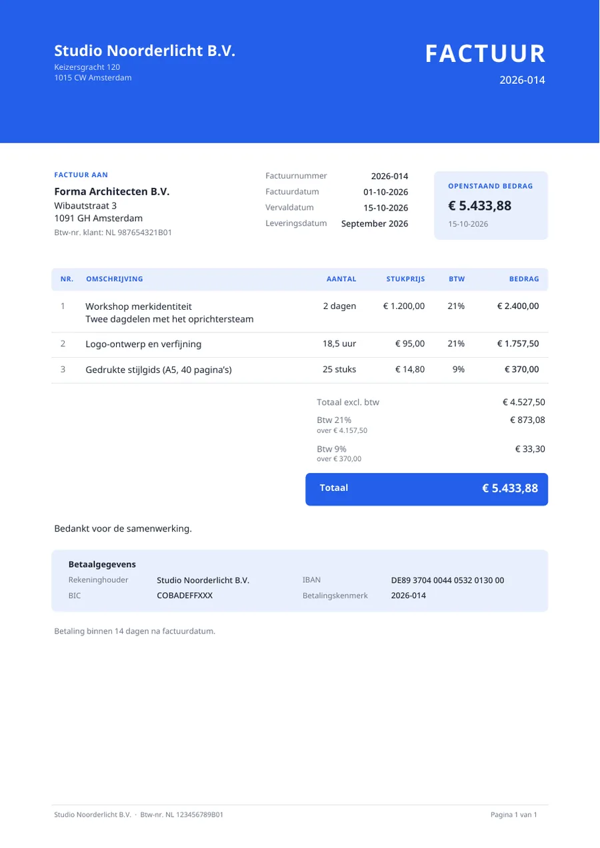The width and height of the screenshot is (600, 848).
Task: Select the "Keizersgracht 120" address line
Action: coord(87,67)
